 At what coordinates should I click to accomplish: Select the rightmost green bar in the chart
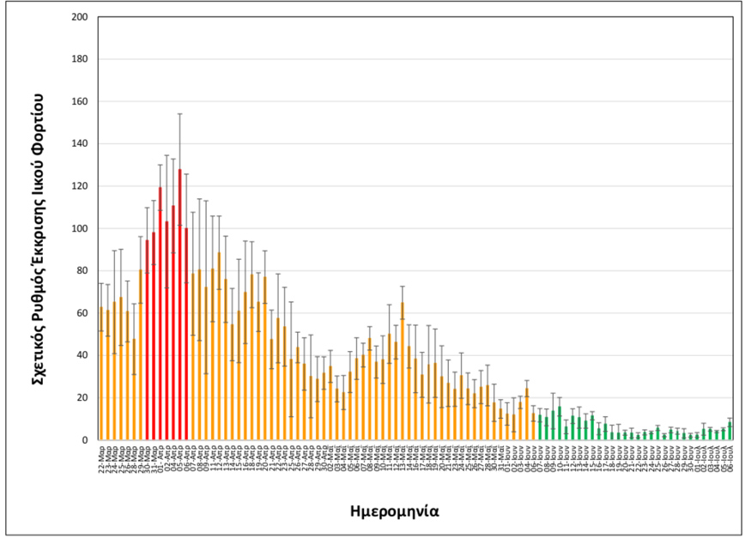point(730,432)
